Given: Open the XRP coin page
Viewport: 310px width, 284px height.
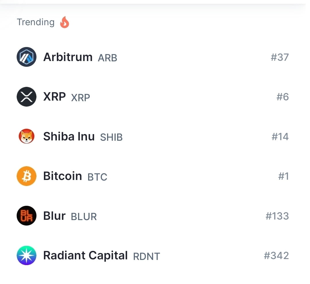Looking at the screenshot, I should coord(54,97).
